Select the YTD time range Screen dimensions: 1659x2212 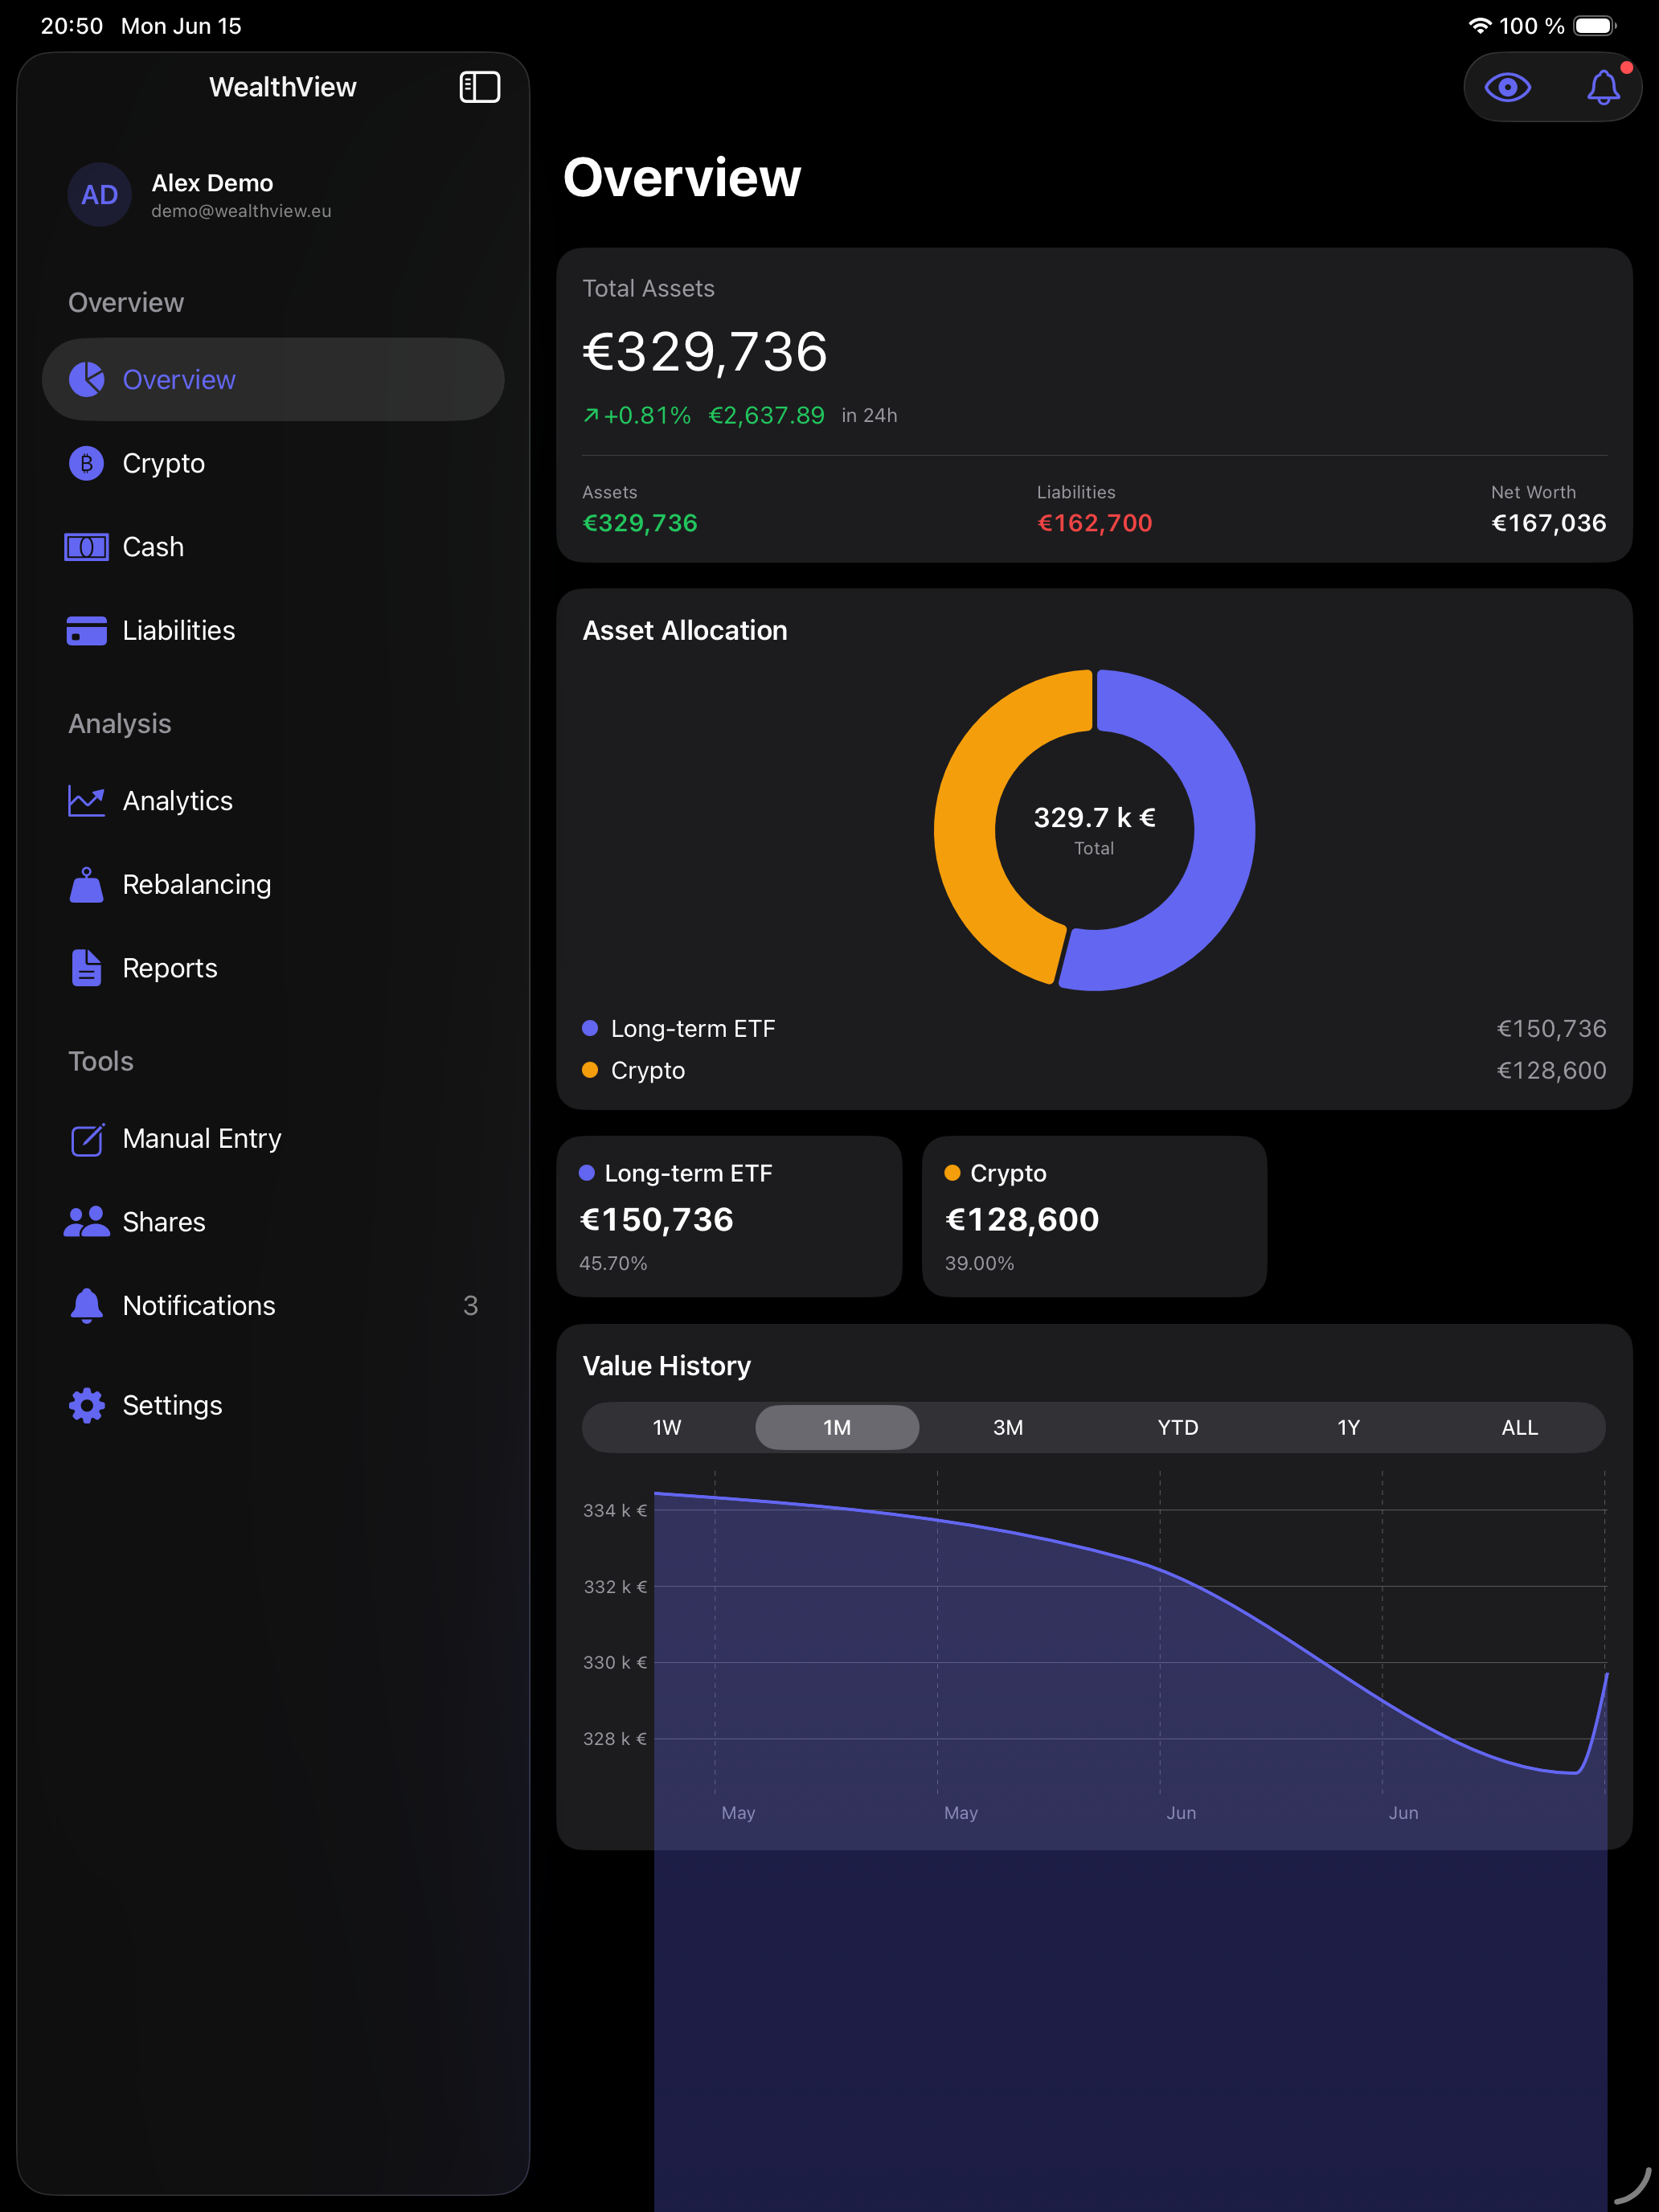(x=1178, y=1427)
